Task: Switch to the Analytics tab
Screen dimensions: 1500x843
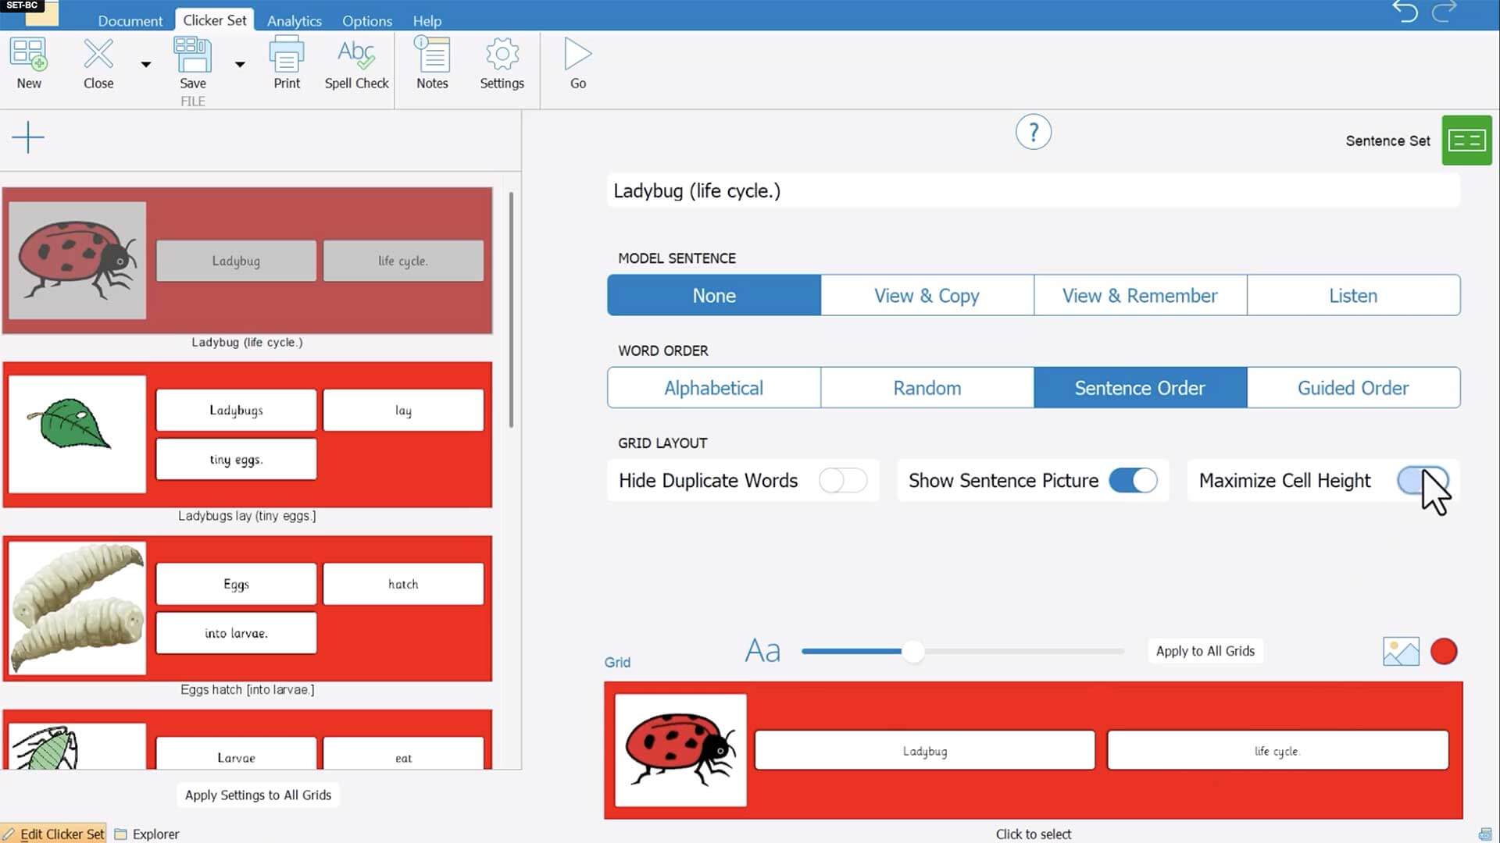Action: click(294, 20)
